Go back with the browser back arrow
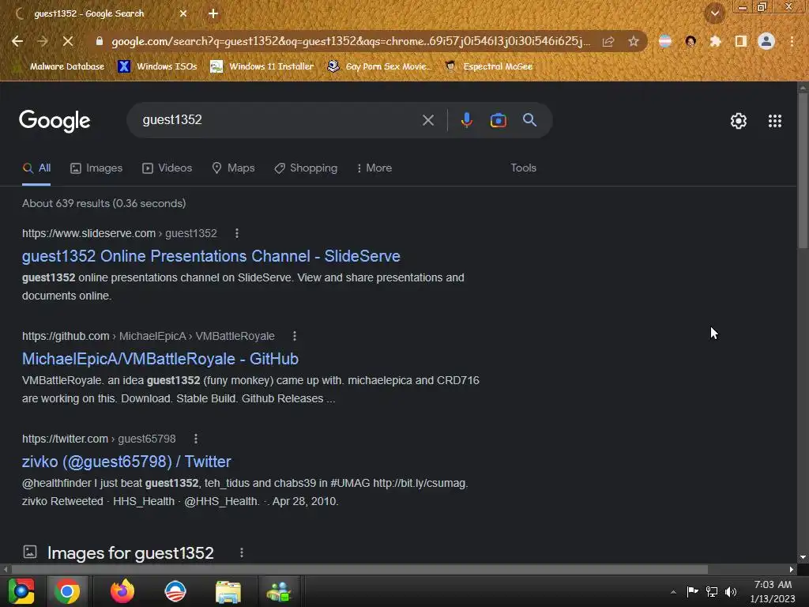This screenshot has height=607, width=809. coord(17,41)
